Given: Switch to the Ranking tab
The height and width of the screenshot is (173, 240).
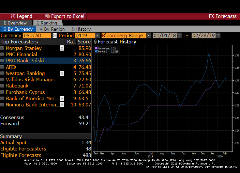Looking at the screenshot, I should point(47,23).
